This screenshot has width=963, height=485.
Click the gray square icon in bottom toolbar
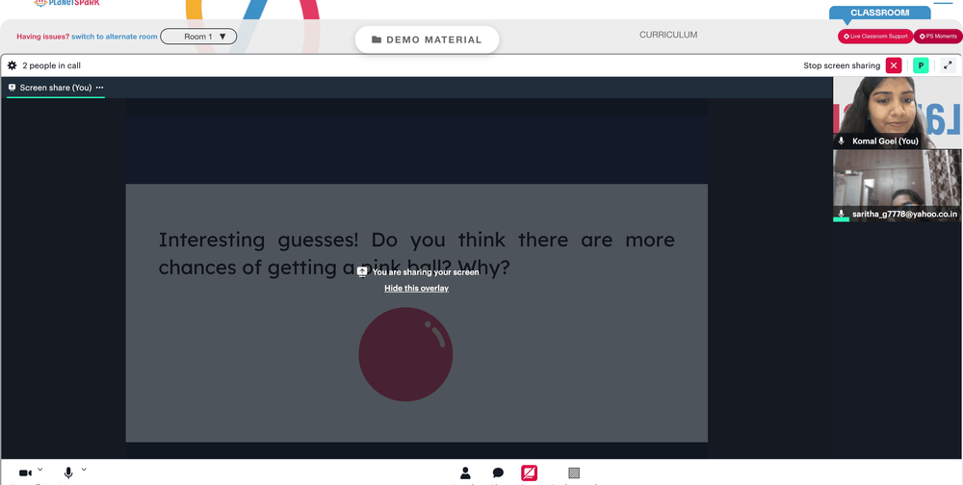(x=574, y=472)
